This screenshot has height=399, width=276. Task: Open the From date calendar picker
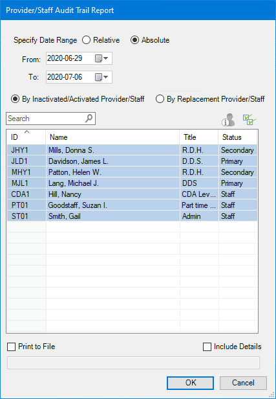(x=101, y=58)
